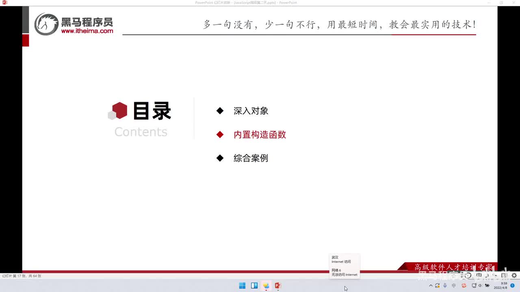Image resolution: width=520 pixels, height=292 pixels.
Task: Go to the 综合案例 section
Action: 251,158
